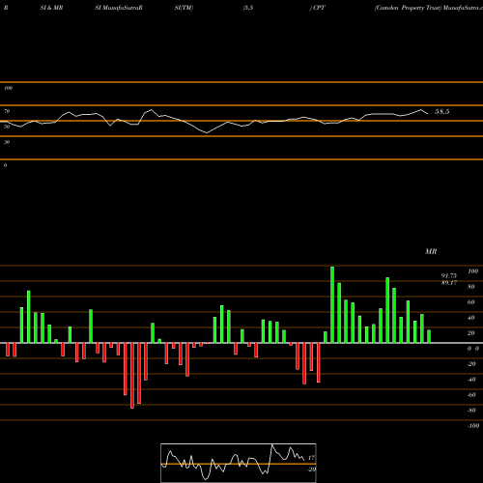
Task: Click the mini oscillator chart at bottom
Action: [x=239, y=463]
